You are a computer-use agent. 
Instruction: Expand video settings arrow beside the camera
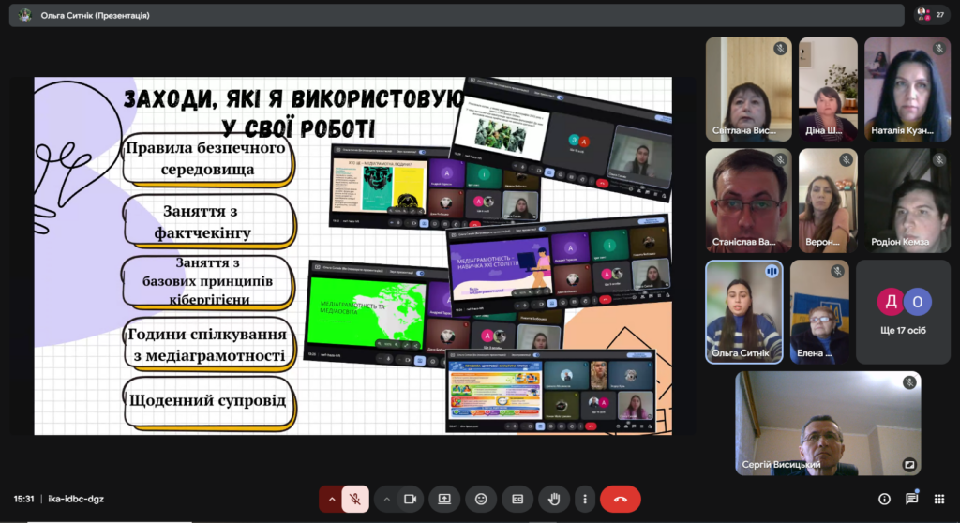pos(386,500)
